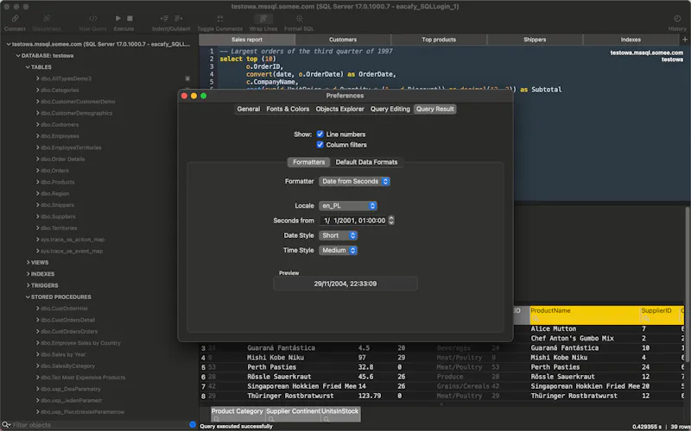The image size is (691, 431).
Task: Click the Execute play icon
Action: pyautogui.click(x=118, y=18)
